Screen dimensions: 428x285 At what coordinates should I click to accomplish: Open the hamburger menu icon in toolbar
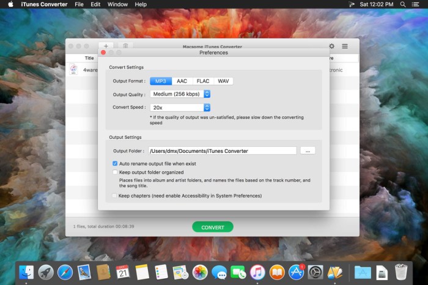pos(345,46)
